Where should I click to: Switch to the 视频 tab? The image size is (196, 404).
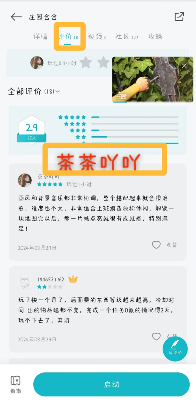click(x=96, y=37)
